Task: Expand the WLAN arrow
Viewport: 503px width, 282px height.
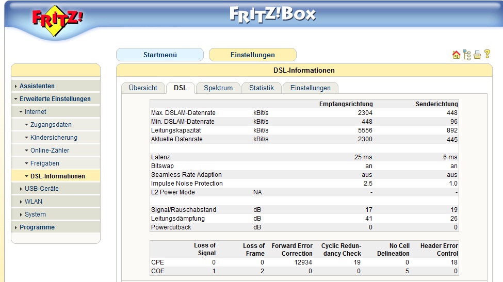Action: click(21, 202)
